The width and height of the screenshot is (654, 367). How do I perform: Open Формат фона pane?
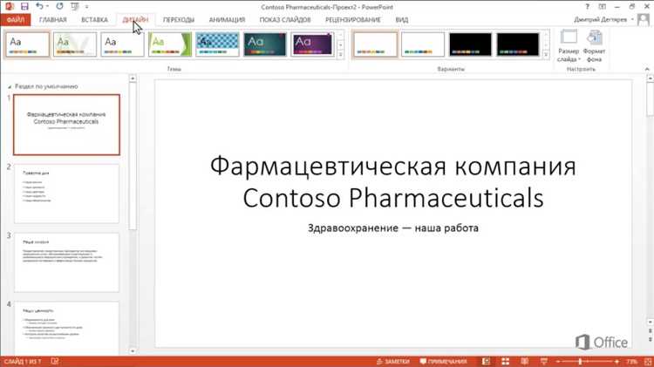(x=594, y=46)
